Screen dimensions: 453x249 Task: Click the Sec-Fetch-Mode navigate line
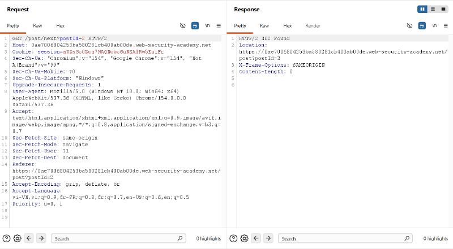point(50,145)
